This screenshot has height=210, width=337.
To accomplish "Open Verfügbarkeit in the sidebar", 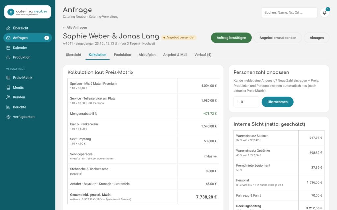I will (x=28, y=117).
